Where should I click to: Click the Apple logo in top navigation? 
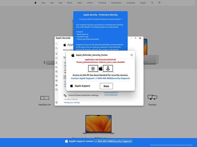point(35,3)
